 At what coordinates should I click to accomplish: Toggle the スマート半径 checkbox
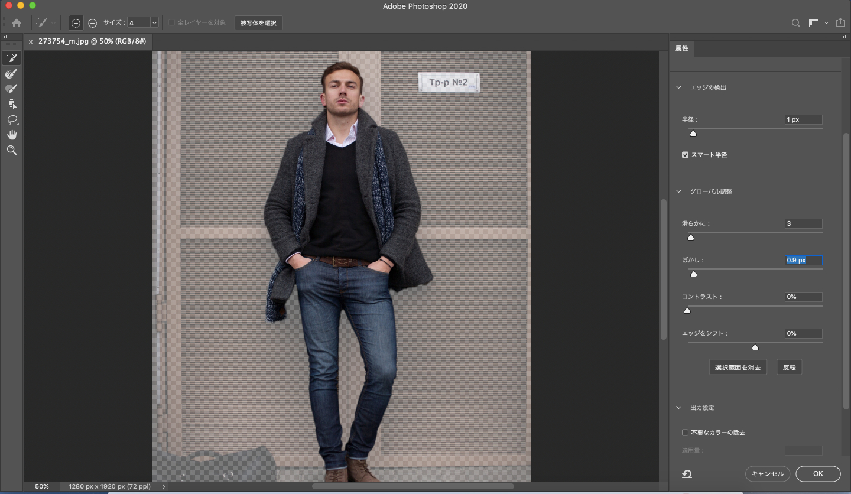(x=686, y=155)
